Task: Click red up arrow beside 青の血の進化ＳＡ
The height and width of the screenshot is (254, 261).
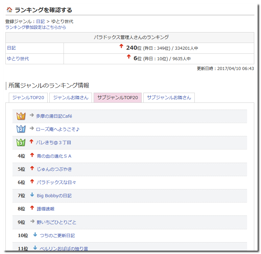Action: pyautogui.click(x=32, y=155)
